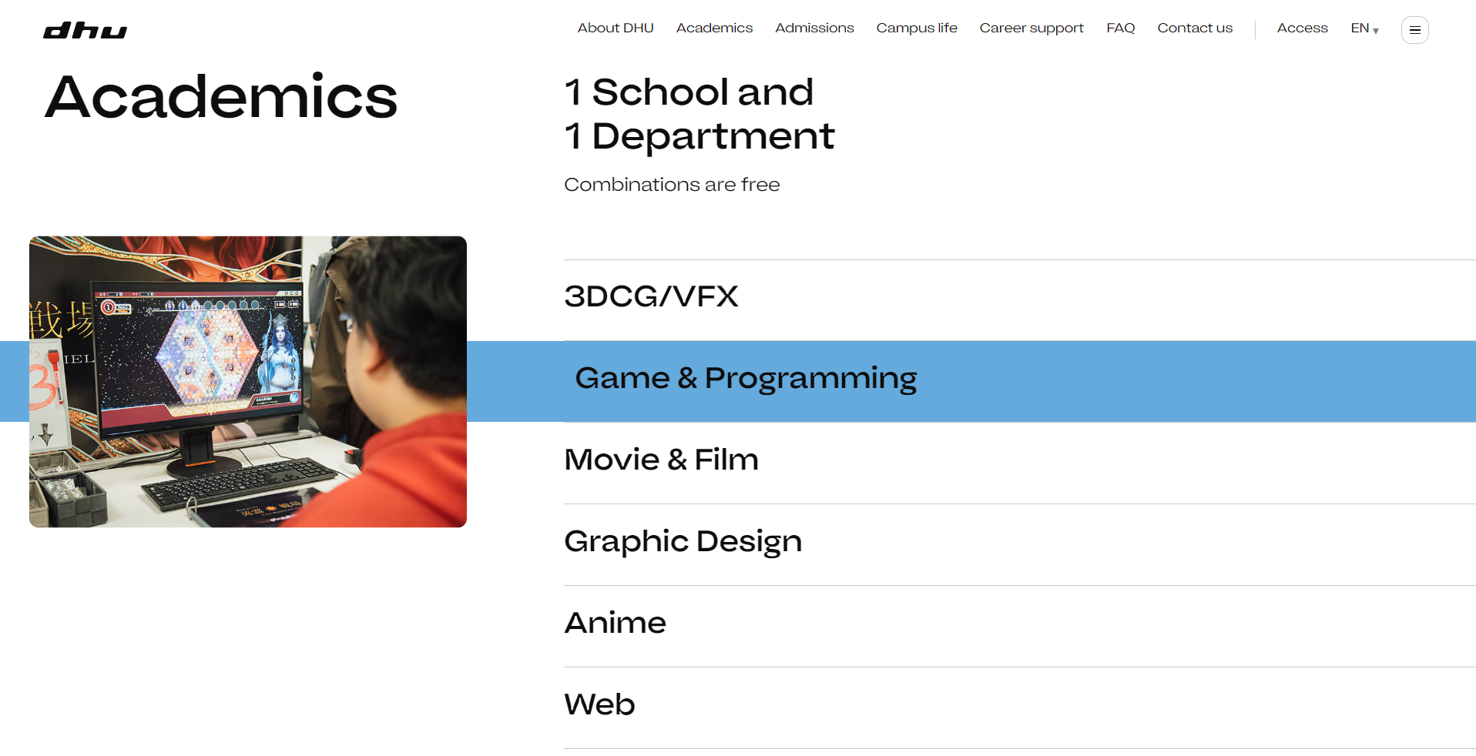Open the FAQ link
The width and height of the screenshot is (1476, 756).
tap(1120, 28)
